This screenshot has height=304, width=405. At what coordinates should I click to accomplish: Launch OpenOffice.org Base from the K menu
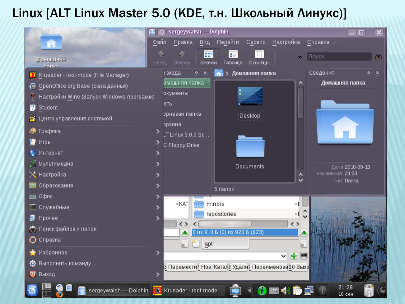tap(94, 86)
